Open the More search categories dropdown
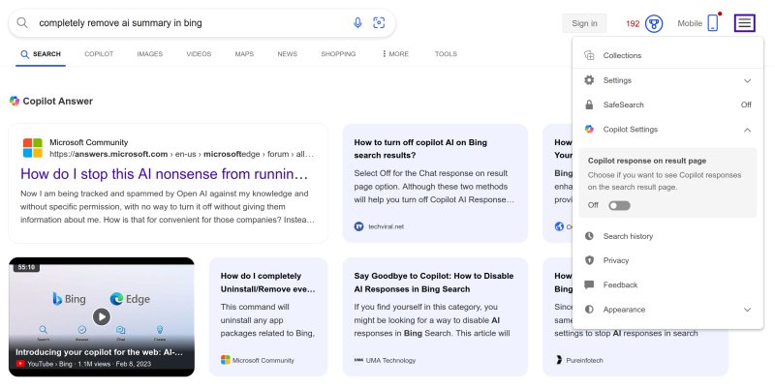775x389 pixels. [x=395, y=54]
